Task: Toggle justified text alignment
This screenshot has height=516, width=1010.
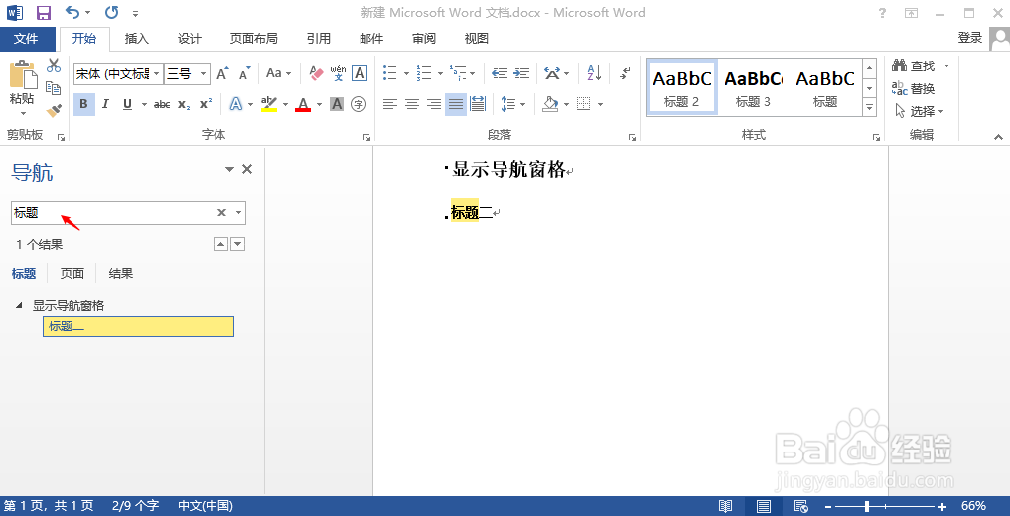Action: [x=456, y=103]
